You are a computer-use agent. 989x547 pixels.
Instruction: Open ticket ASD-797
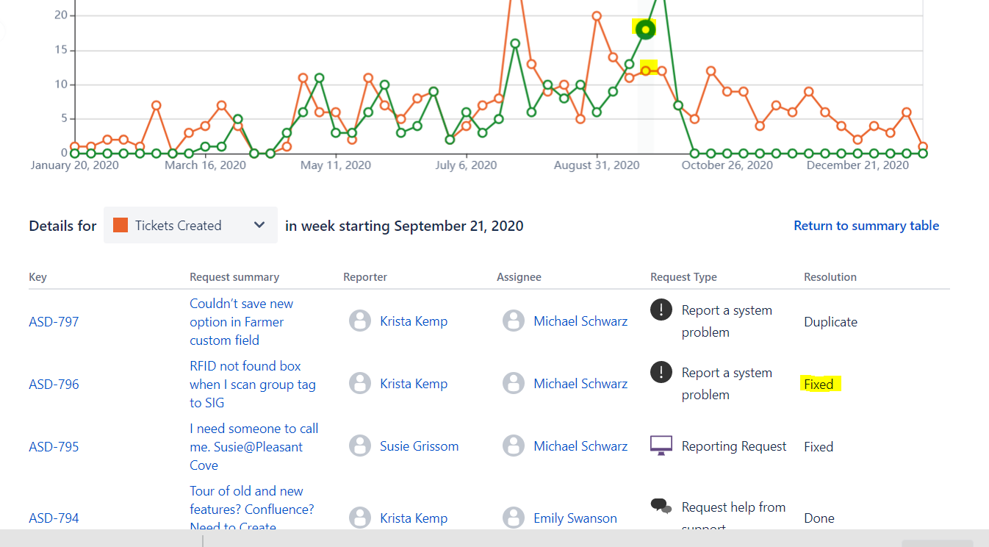tap(54, 322)
